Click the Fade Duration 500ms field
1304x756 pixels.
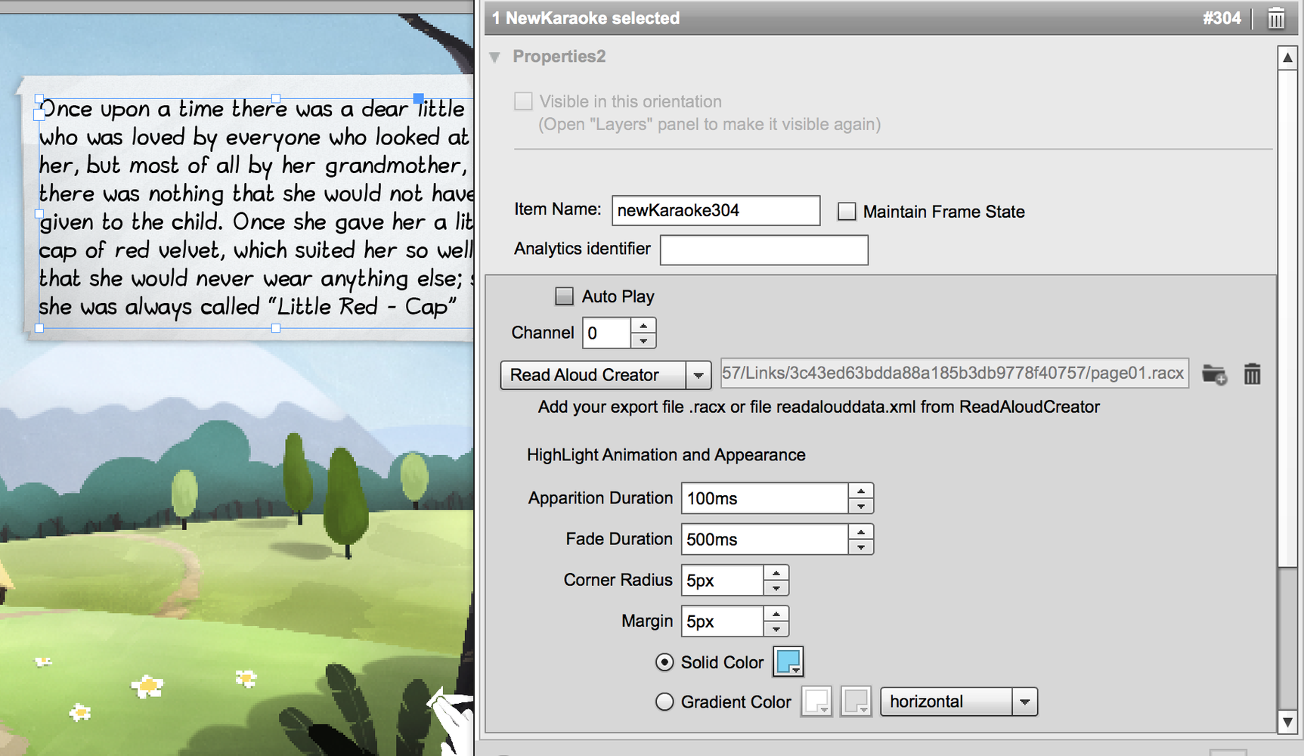point(764,539)
